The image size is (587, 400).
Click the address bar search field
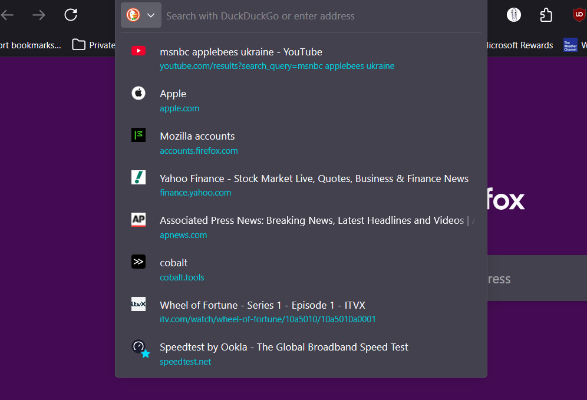pos(318,16)
